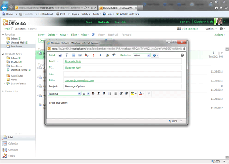This screenshot has height=164, width=229.
Task: Click the browser Back arrow
Action: coord(4,7)
